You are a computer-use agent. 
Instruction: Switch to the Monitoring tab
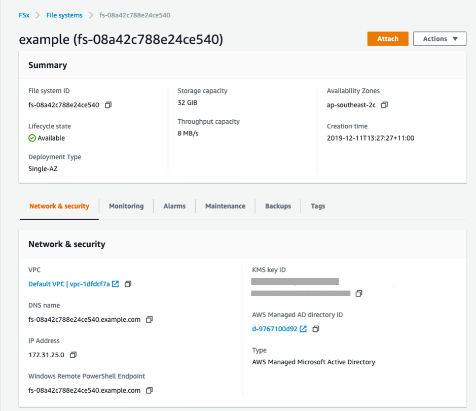pos(126,206)
